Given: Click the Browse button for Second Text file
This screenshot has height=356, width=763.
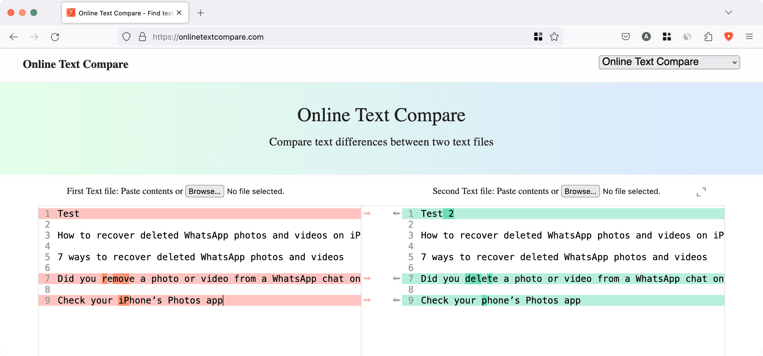Looking at the screenshot, I should click(x=580, y=191).
